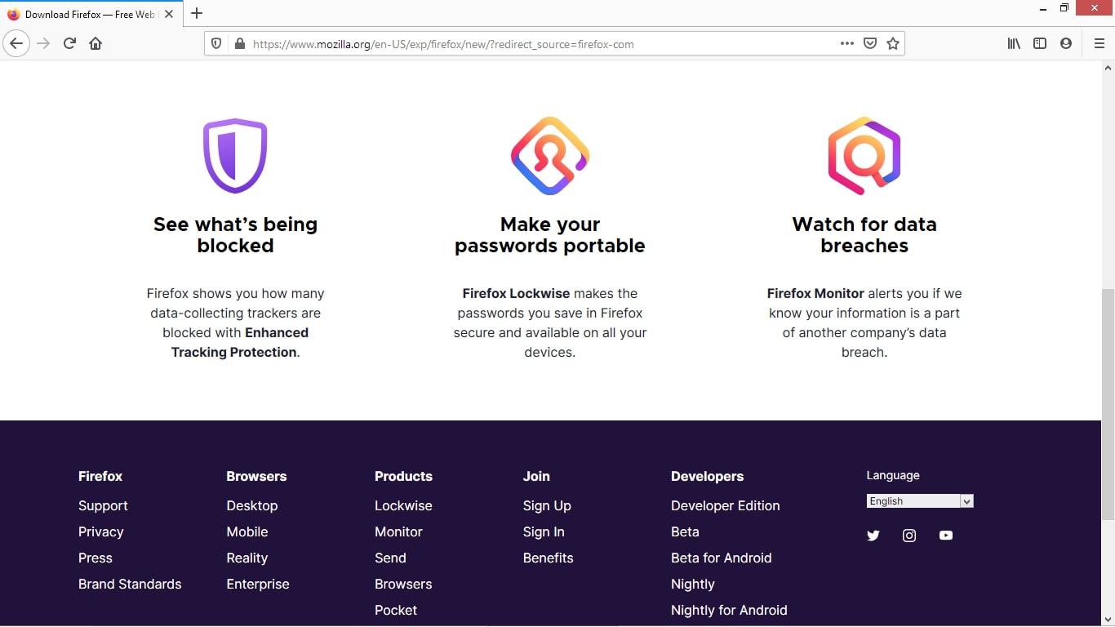The height and width of the screenshot is (627, 1115).
Task: Toggle the browser sidebar view
Action: [x=1040, y=43]
